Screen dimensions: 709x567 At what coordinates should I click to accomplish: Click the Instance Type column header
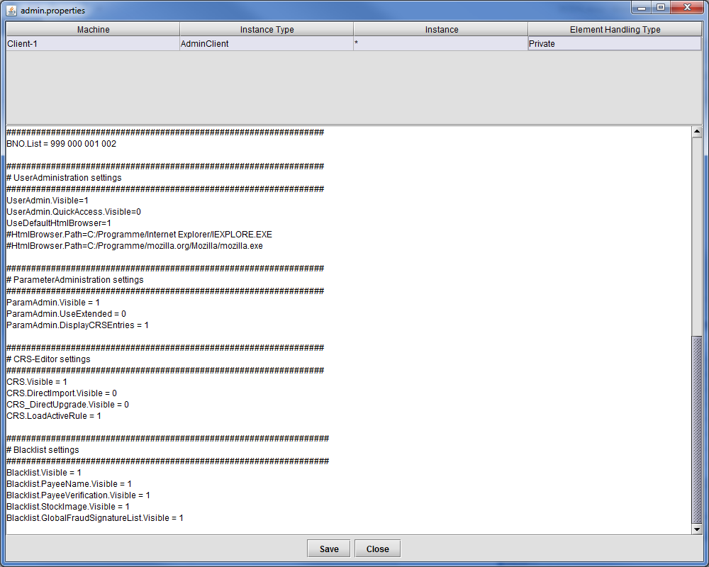[267, 30]
